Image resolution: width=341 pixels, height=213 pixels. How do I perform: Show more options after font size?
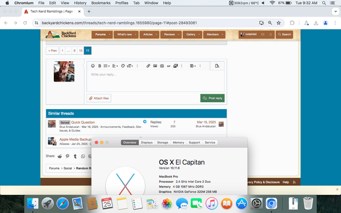pos(137,66)
